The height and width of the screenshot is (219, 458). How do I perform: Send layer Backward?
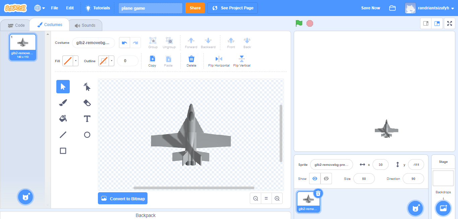coord(208,43)
